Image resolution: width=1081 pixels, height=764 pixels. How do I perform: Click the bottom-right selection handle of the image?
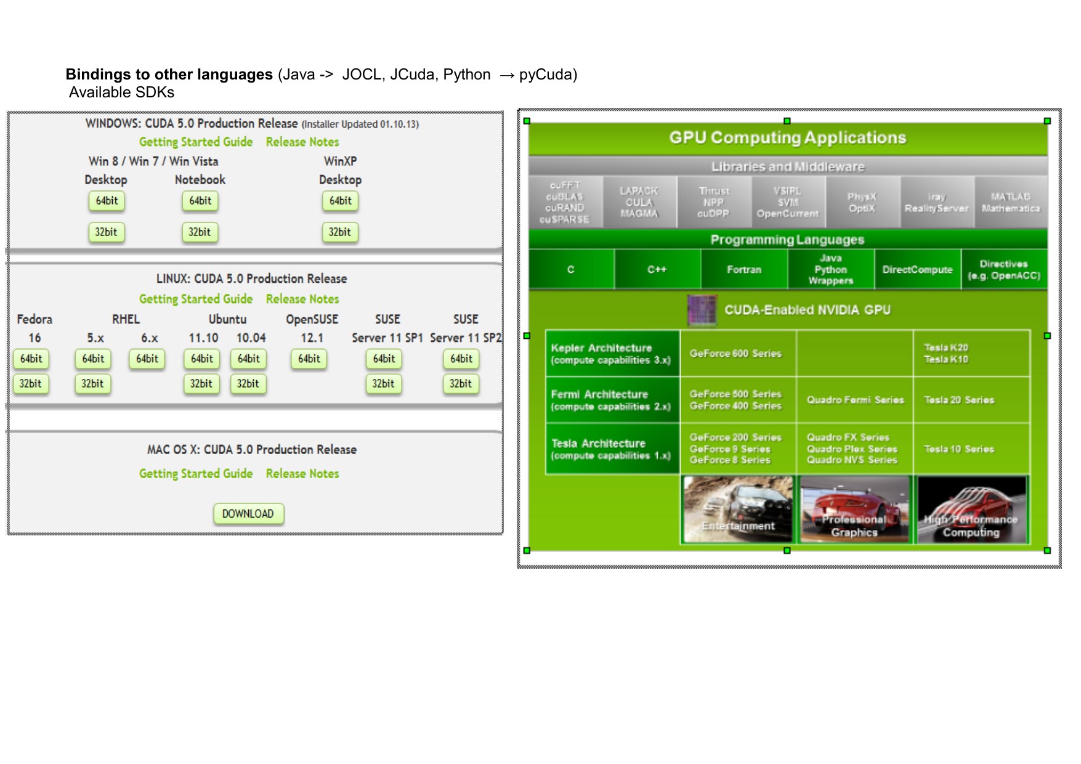(1047, 550)
